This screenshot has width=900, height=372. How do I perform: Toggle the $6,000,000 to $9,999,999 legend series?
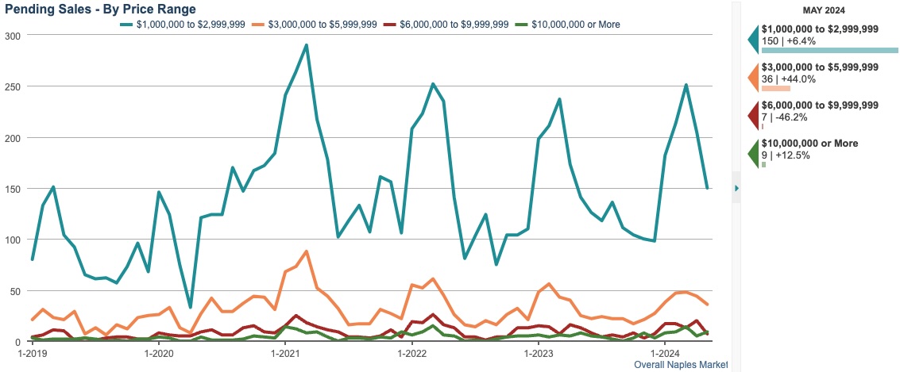[446, 24]
